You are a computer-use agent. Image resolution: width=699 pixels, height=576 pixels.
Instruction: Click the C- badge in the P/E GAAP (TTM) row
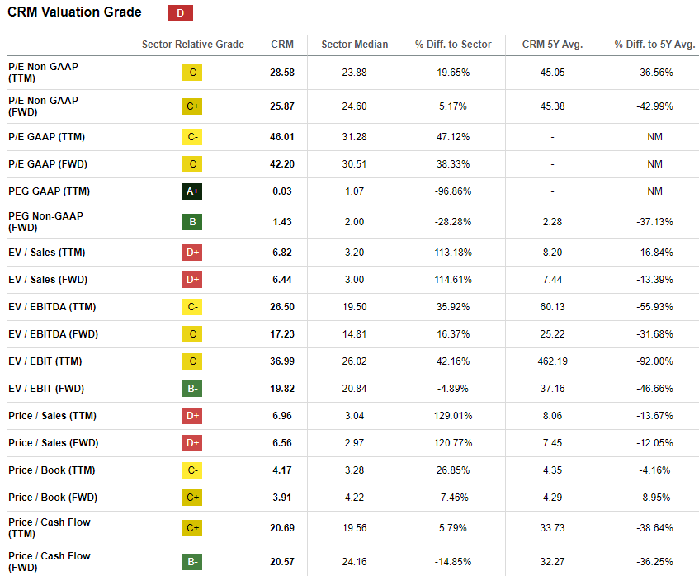point(192,137)
